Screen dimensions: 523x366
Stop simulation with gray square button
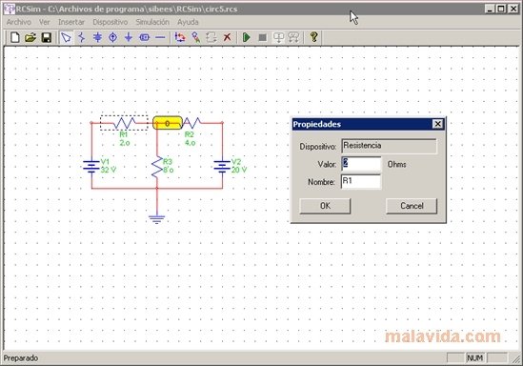(x=263, y=37)
